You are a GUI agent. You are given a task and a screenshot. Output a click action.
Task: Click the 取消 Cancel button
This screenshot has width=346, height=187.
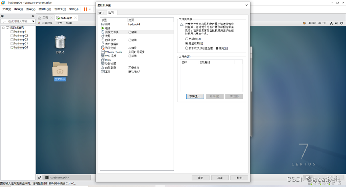(220, 178)
